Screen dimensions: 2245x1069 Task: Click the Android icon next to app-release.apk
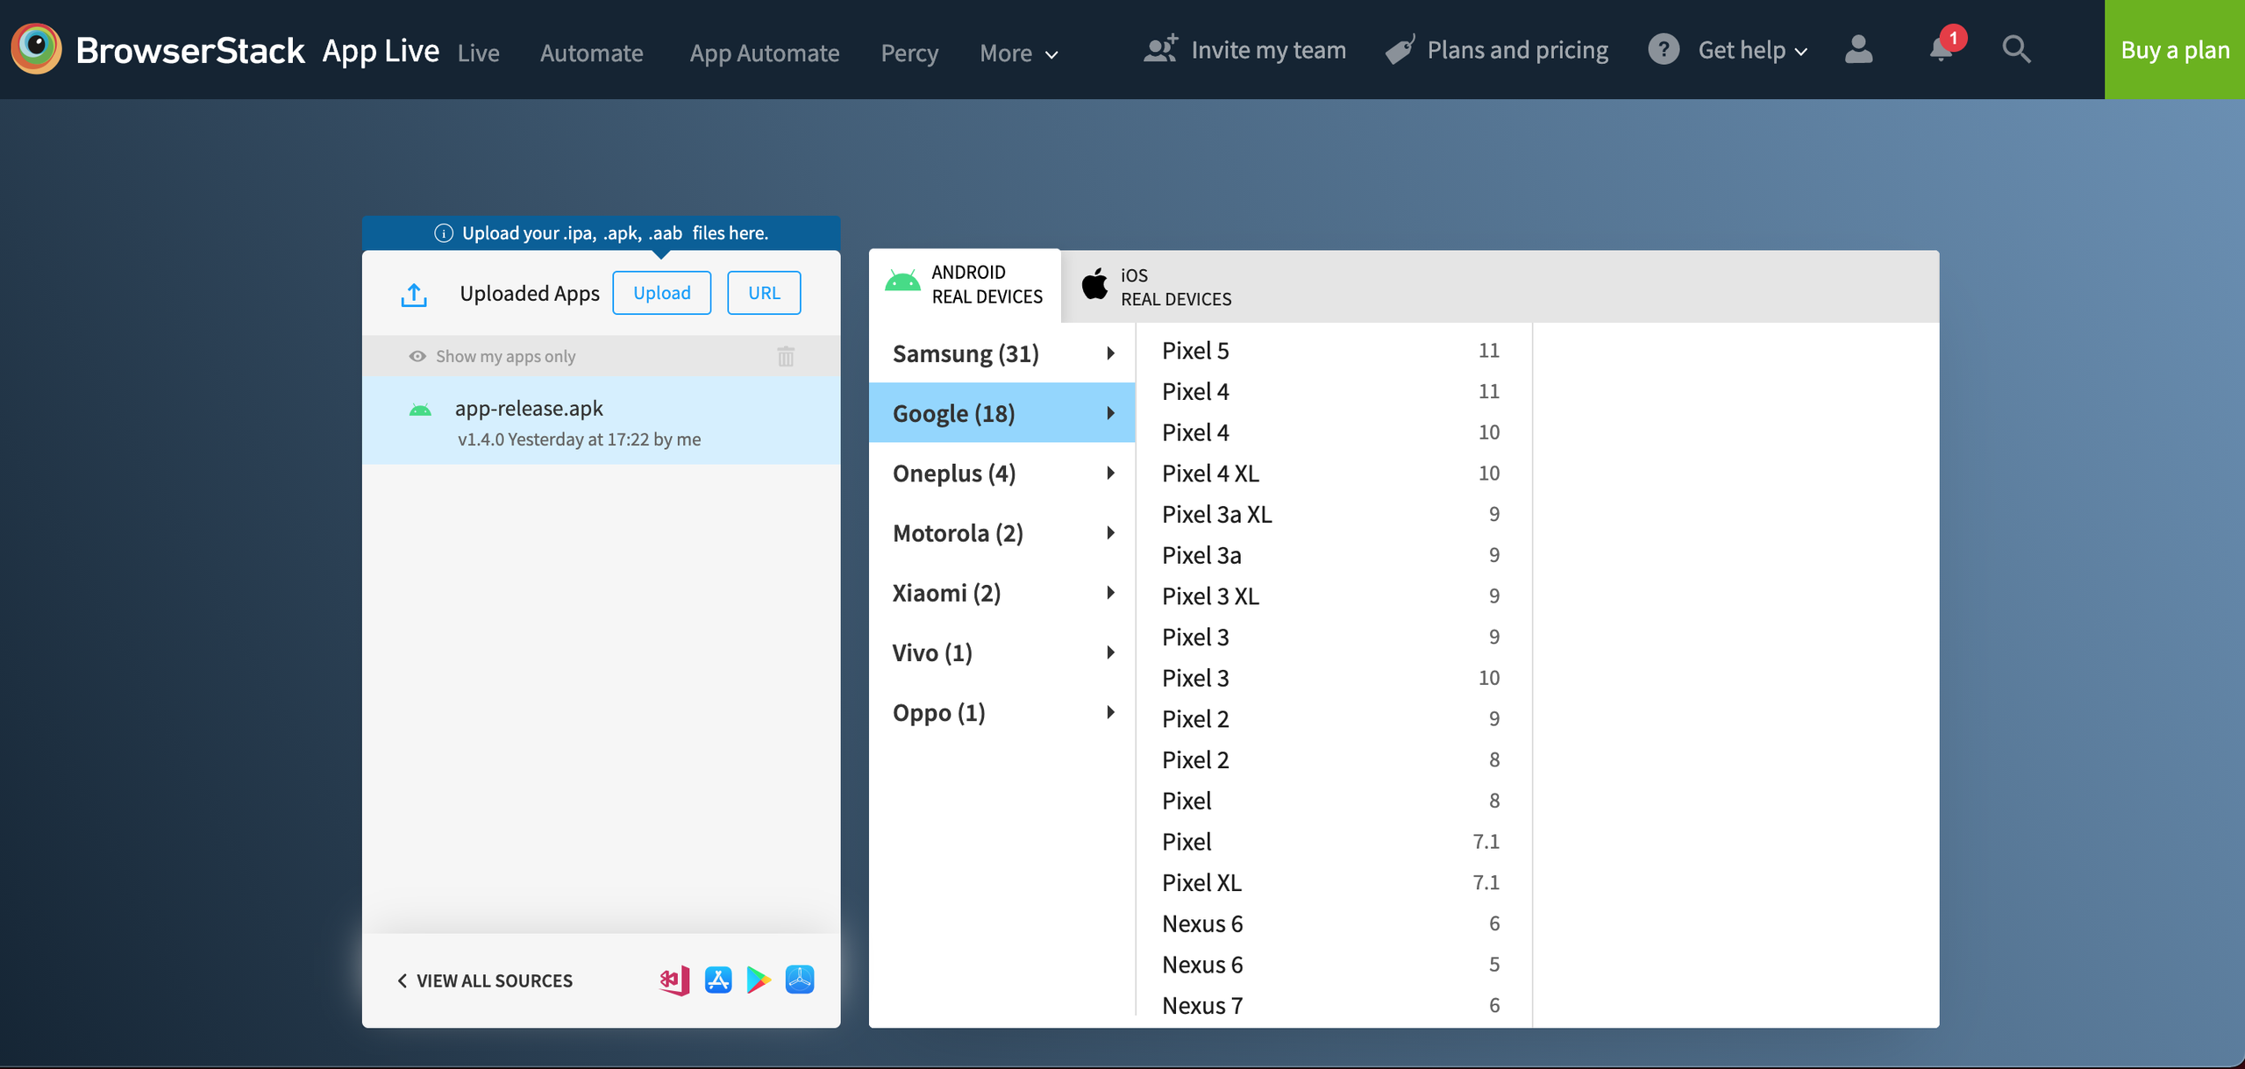tap(420, 410)
